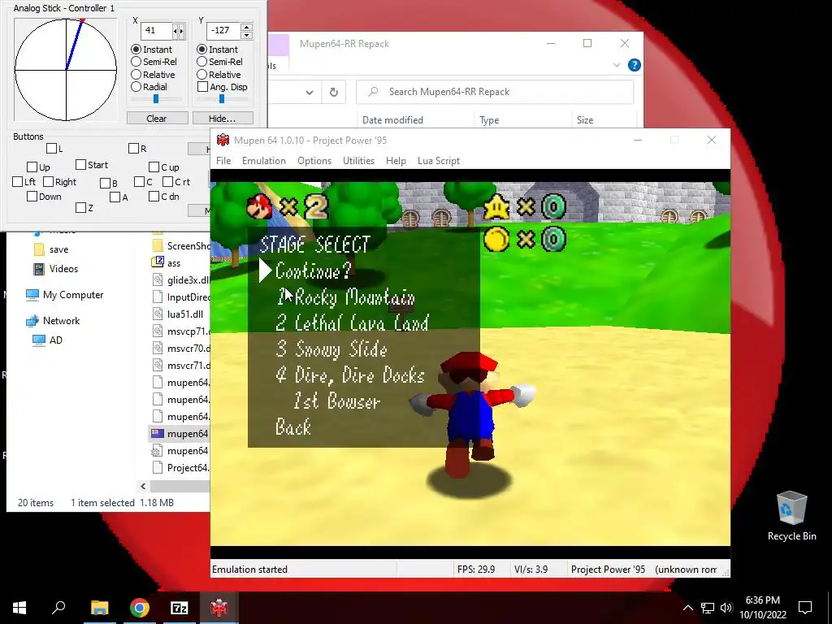This screenshot has height=624, width=832.
Task: Check the Start button checkbox
Action: pyautogui.click(x=80, y=165)
